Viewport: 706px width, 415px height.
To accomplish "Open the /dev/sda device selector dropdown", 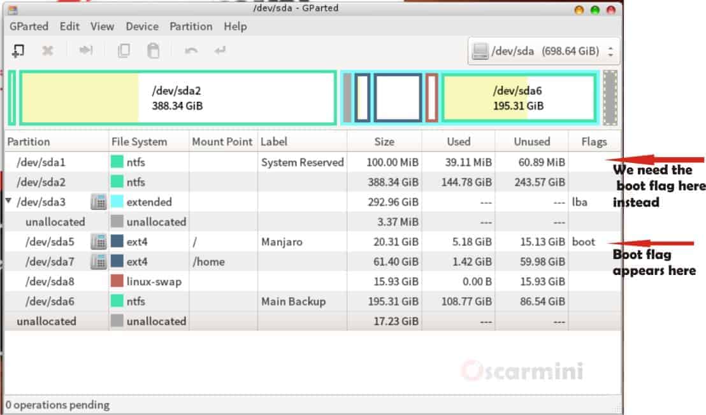I will point(544,52).
